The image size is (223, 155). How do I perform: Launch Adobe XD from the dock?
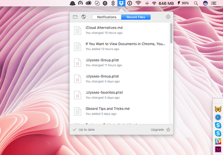point(218,150)
